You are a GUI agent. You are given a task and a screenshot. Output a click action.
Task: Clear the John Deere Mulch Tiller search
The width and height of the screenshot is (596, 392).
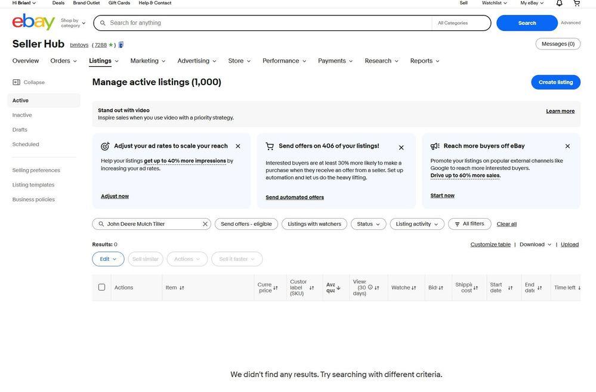pyautogui.click(x=205, y=224)
